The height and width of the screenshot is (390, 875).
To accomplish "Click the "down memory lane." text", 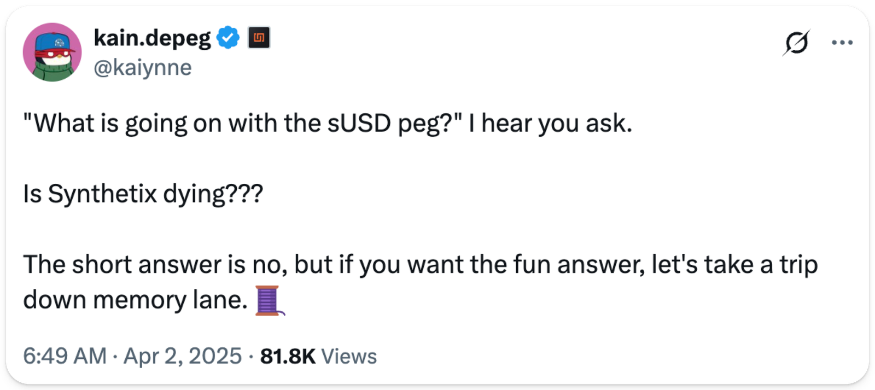I will 135,300.
